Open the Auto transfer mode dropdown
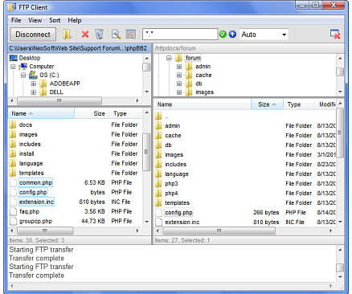The height and width of the screenshot is (294, 352). 264,35
